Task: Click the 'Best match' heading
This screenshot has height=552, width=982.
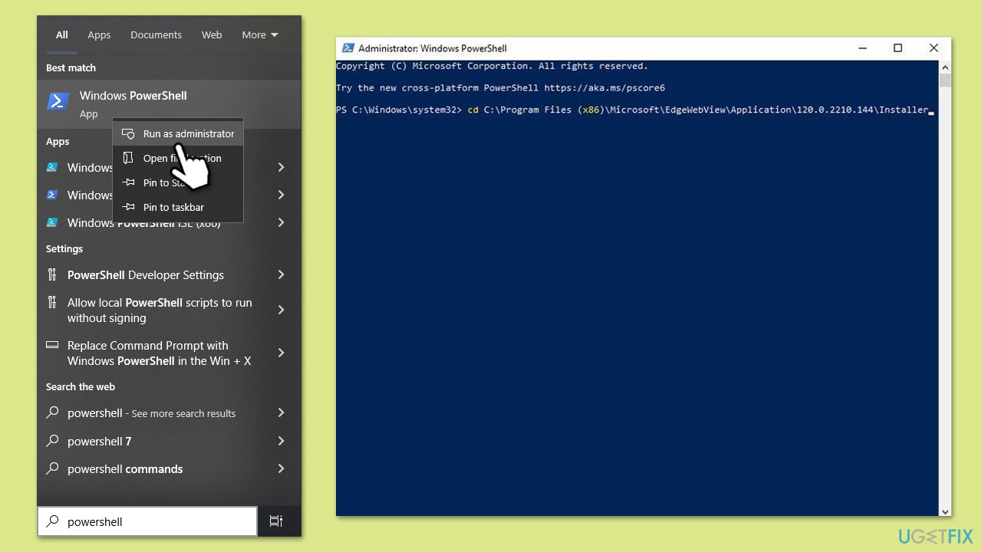Action: [71, 67]
